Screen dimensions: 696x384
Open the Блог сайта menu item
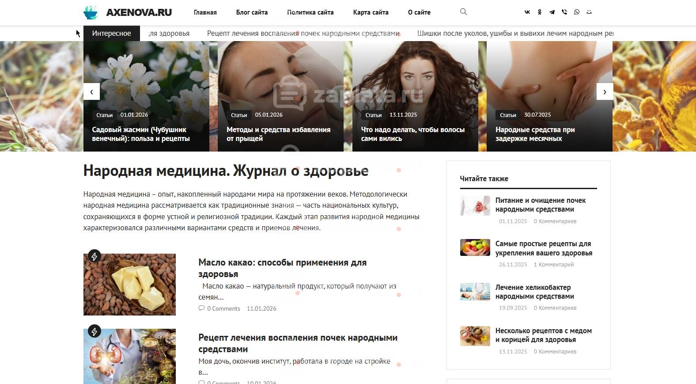(x=252, y=12)
